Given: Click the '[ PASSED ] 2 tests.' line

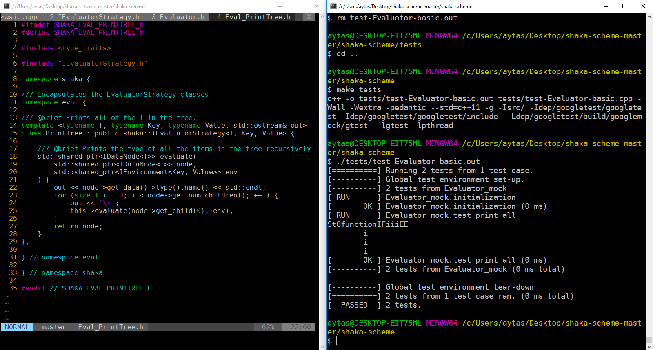Looking at the screenshot, I should tap(374, 305).
